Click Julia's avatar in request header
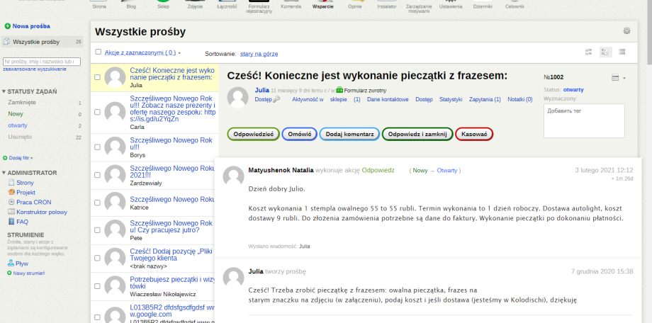 click(x=237, y=97)
